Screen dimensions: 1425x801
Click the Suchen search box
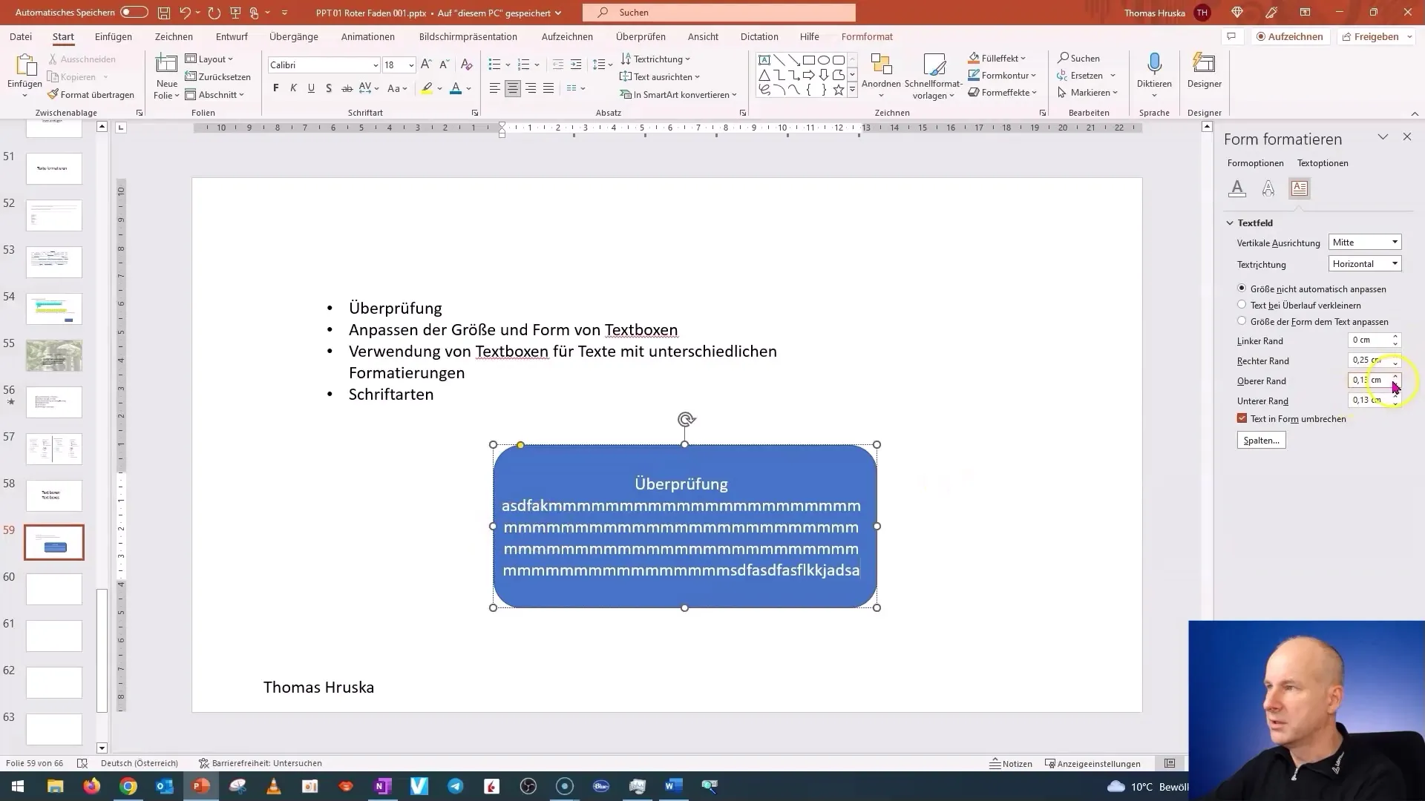(719, 13)
